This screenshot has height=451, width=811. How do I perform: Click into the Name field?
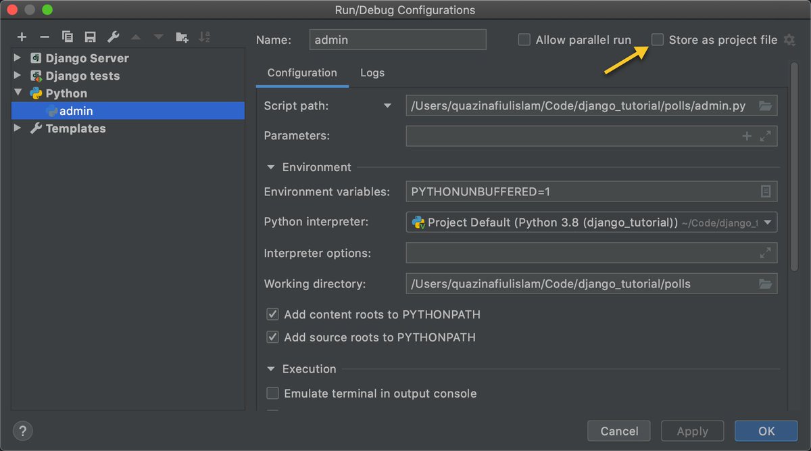(397, 40)
